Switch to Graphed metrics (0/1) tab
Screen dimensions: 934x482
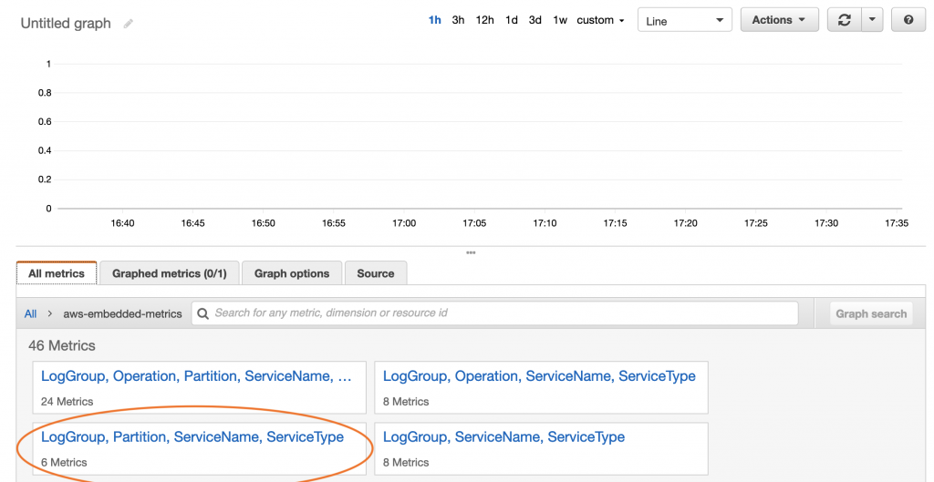point(170,273)
